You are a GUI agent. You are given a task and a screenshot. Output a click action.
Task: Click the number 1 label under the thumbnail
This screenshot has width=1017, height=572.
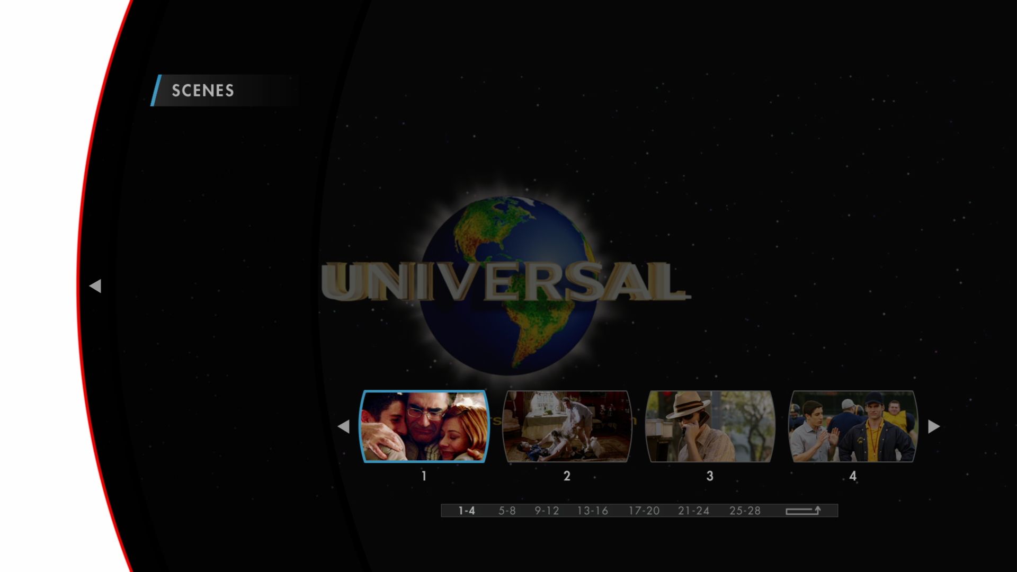[x=424, y=476]
